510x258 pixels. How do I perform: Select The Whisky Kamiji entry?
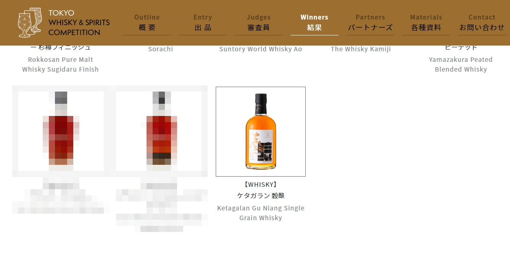[361, 49]
